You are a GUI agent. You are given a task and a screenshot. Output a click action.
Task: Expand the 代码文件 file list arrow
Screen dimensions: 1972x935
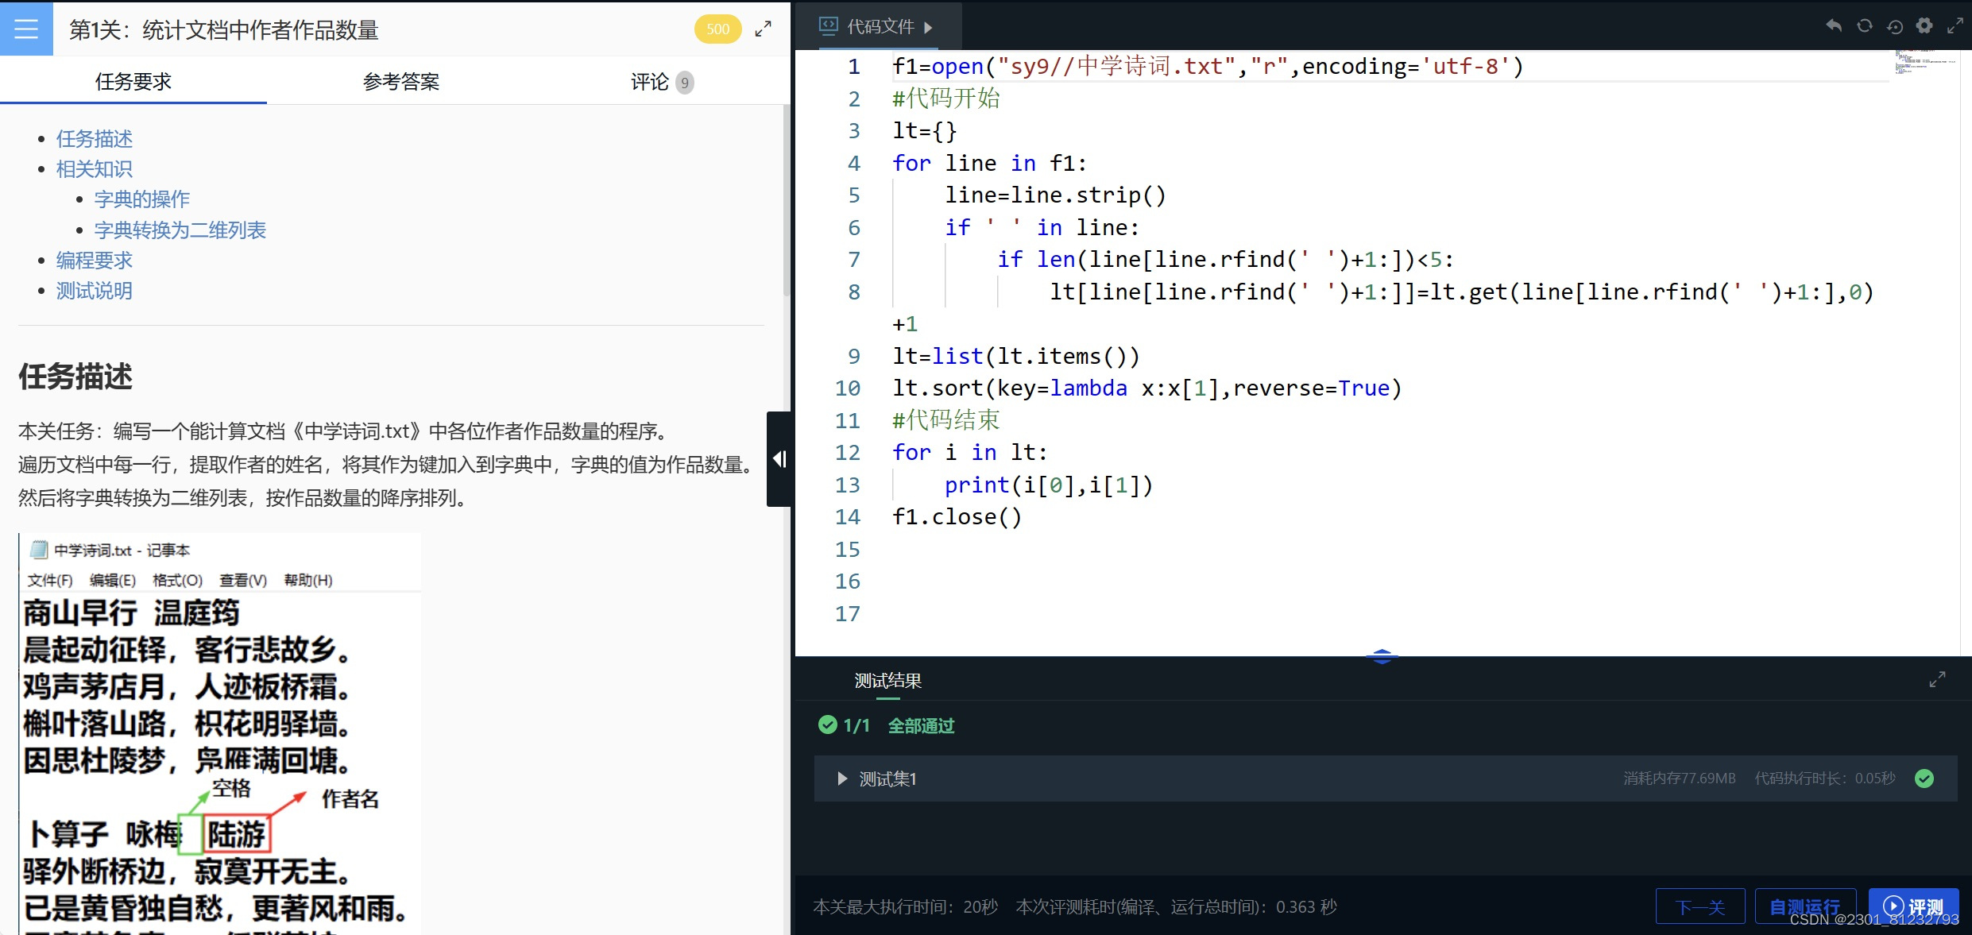(928, 28)
